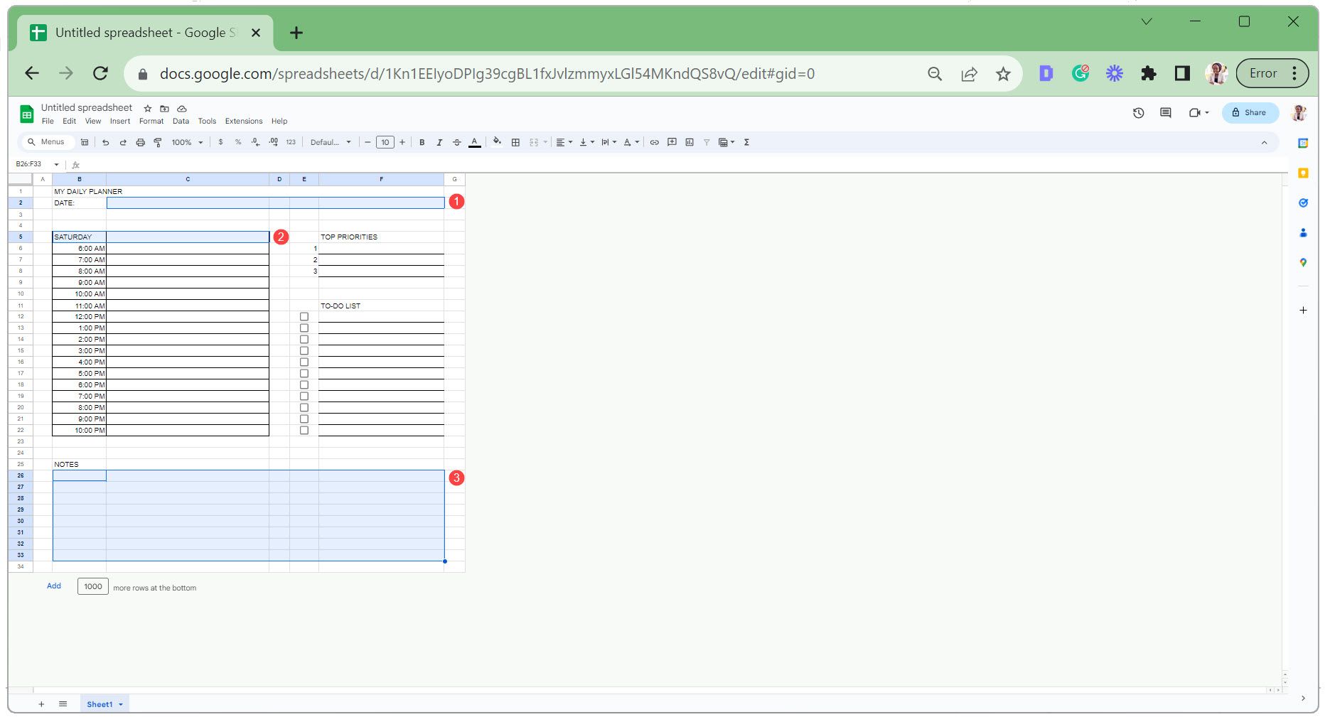Image resolution: width=1325 pixels, height=717 pixels.
Task: Apply strikethrough formatting
Action: [x=457, y=142]
